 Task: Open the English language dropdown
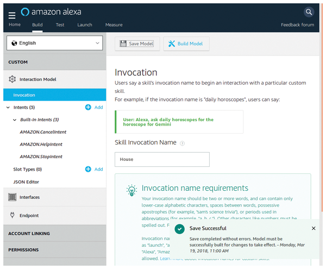pos(55,43)
